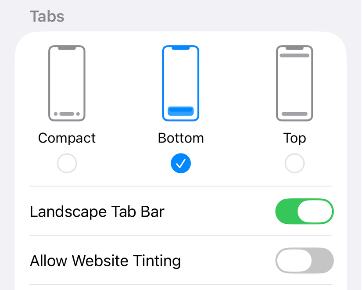Select the Top radio button
The width and height of the screenshot is (362, 290).
click(x=294, y=163)
